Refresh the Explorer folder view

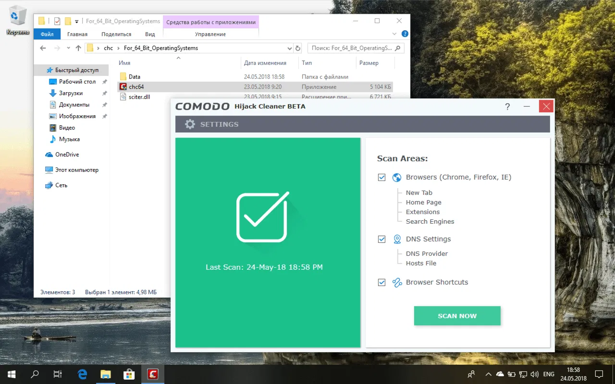pos(298,48)
